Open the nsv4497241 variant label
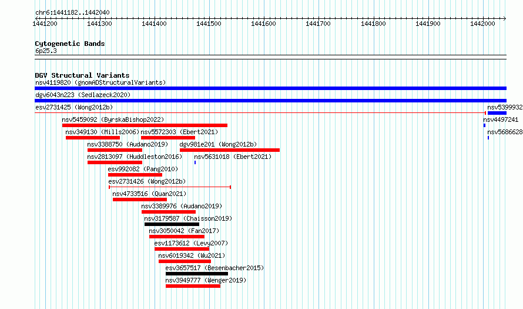The image size is (523, 309). [x=501, y=119]
